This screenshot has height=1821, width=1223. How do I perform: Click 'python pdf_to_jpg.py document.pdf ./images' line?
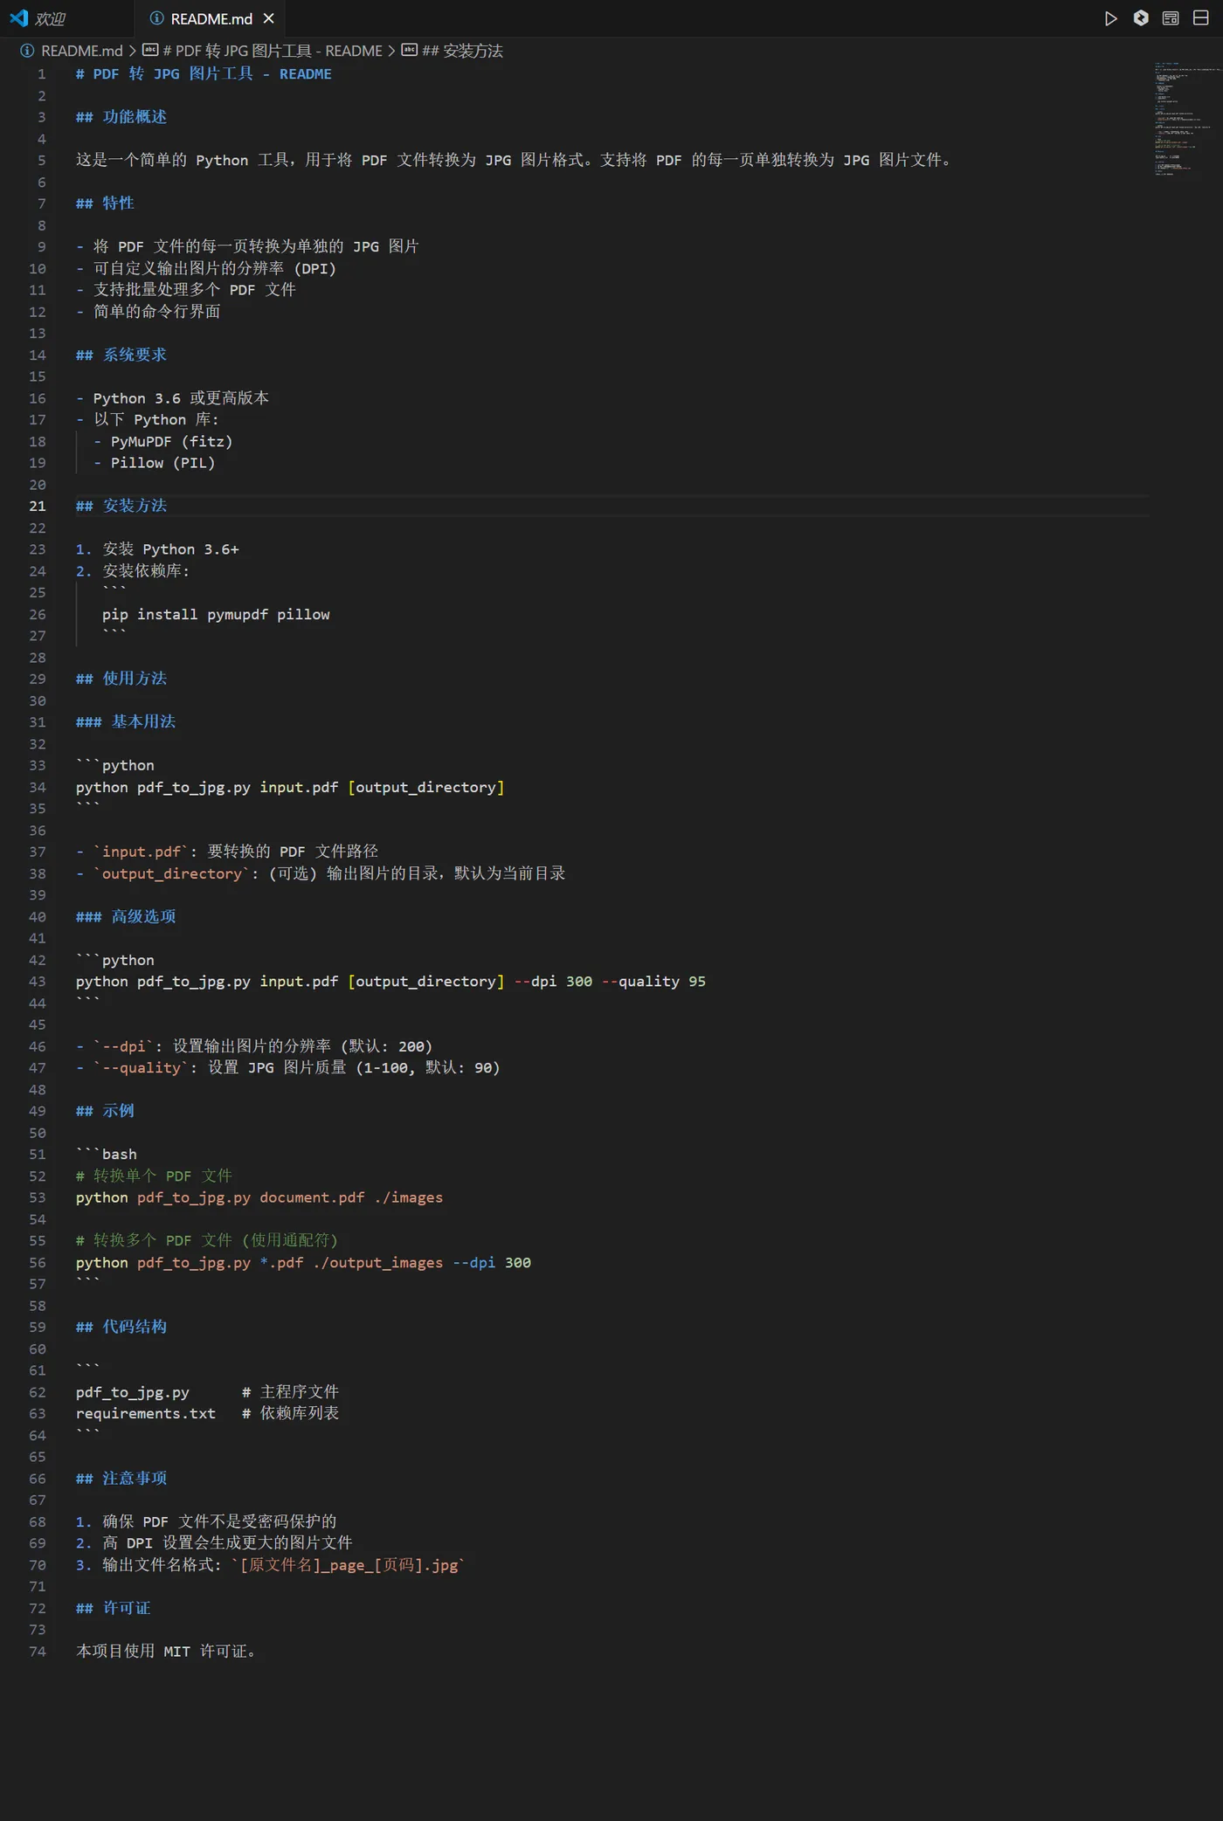[259, 1197]
